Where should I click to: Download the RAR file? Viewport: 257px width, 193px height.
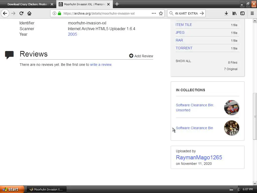point(179,40)
